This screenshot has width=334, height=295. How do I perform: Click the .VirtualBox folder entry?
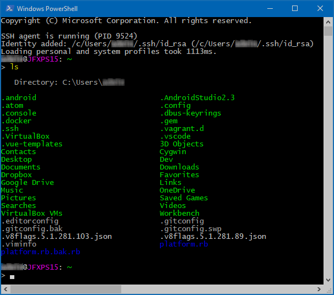click(25, 136)
